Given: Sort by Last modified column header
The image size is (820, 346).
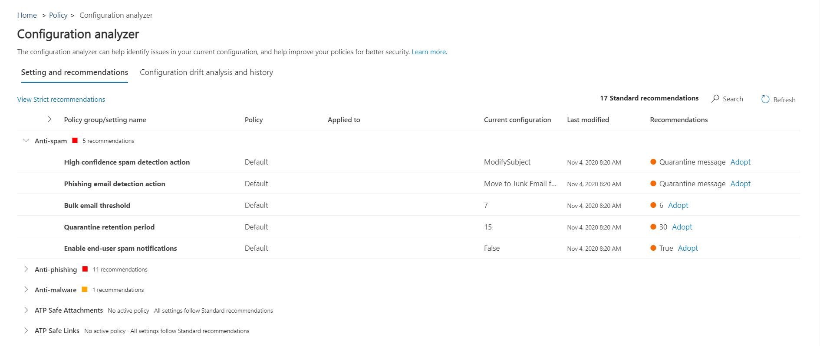Looking at the screenshot, I should tap(588, 120).
